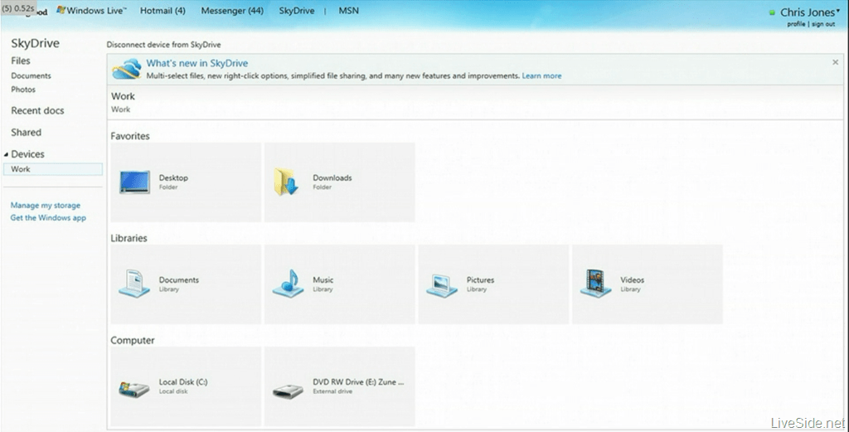Open the Music library icon
Screen dimensions: 849x432
(x=288, y=283)
